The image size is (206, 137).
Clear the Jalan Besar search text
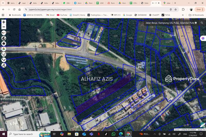click(x=196, y=23)
